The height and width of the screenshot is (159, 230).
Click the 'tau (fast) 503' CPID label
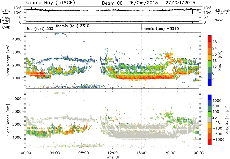[40, 28]
